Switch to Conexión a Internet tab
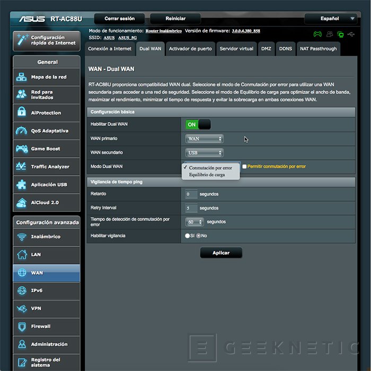This screenshot has width=371, height=371. pos(110,49)
